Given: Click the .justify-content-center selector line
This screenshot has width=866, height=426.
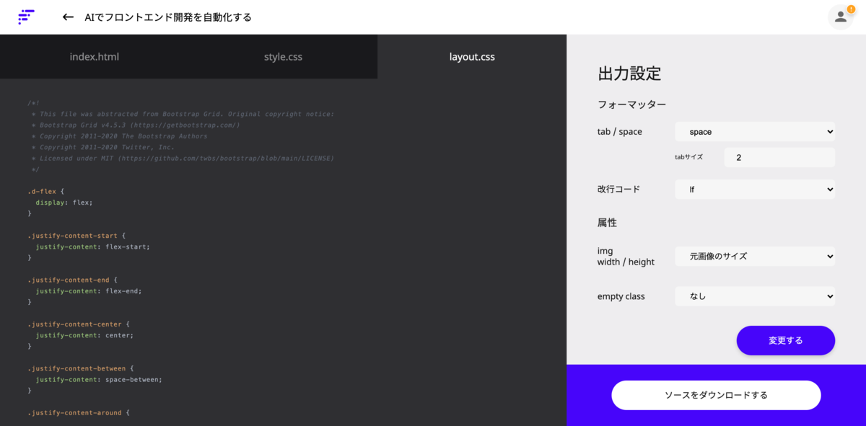Looking at the screenshot, I should 79,324.
